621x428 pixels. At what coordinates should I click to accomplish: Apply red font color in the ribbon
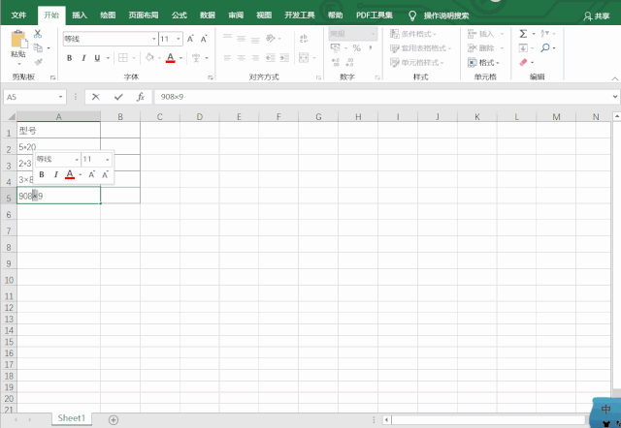coord(171,58)
